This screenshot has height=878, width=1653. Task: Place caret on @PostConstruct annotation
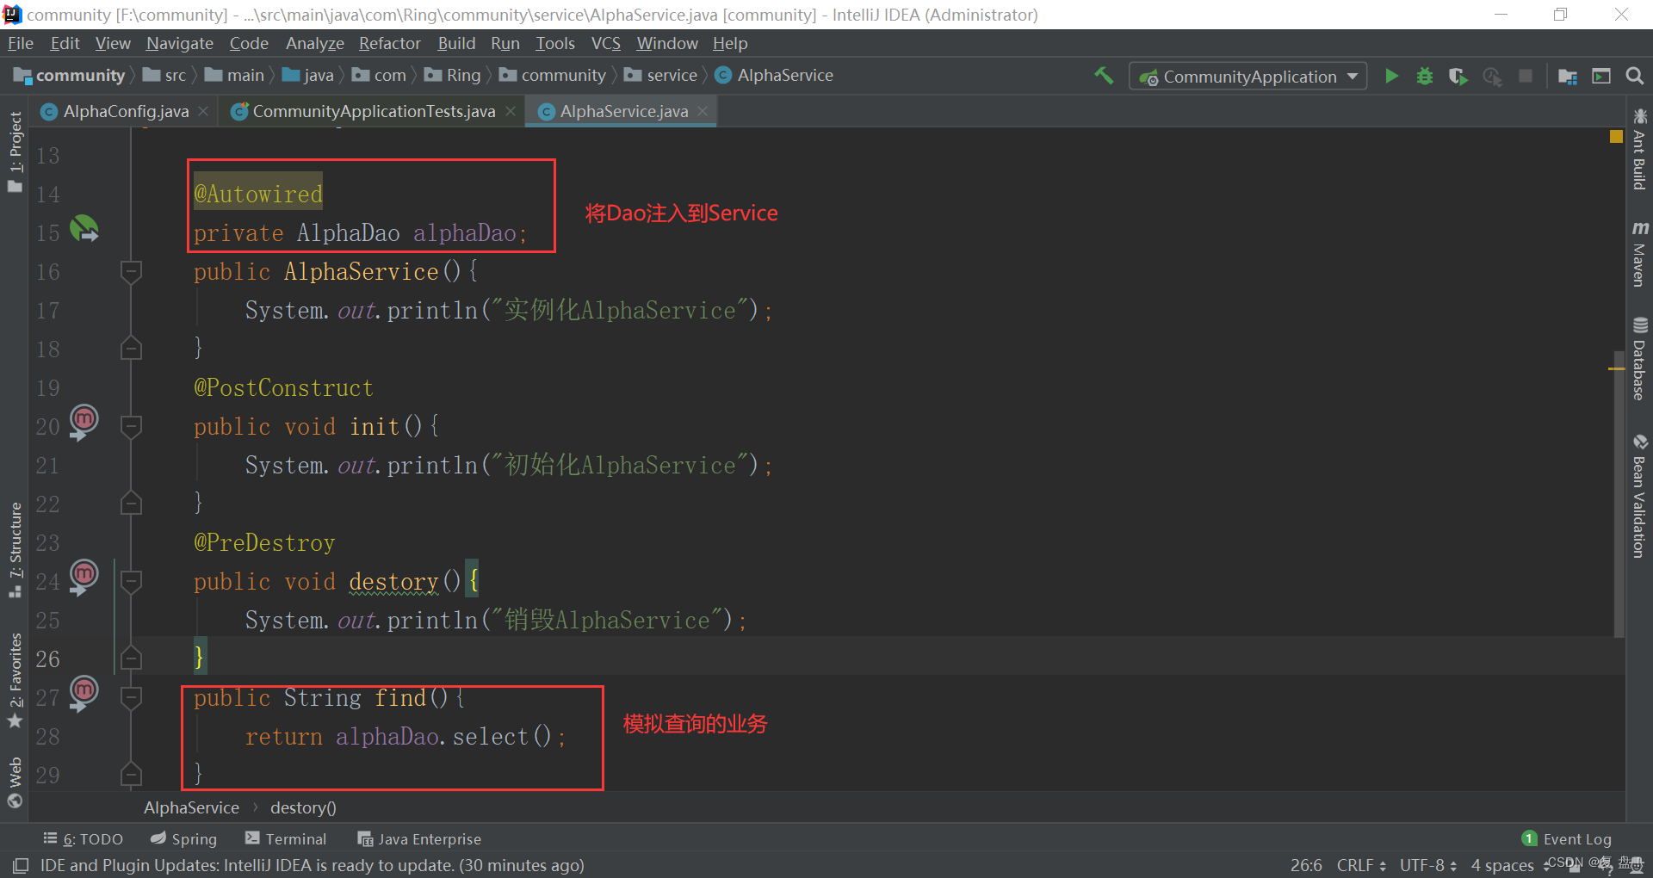pyautogui.click(x=283, y=388)
